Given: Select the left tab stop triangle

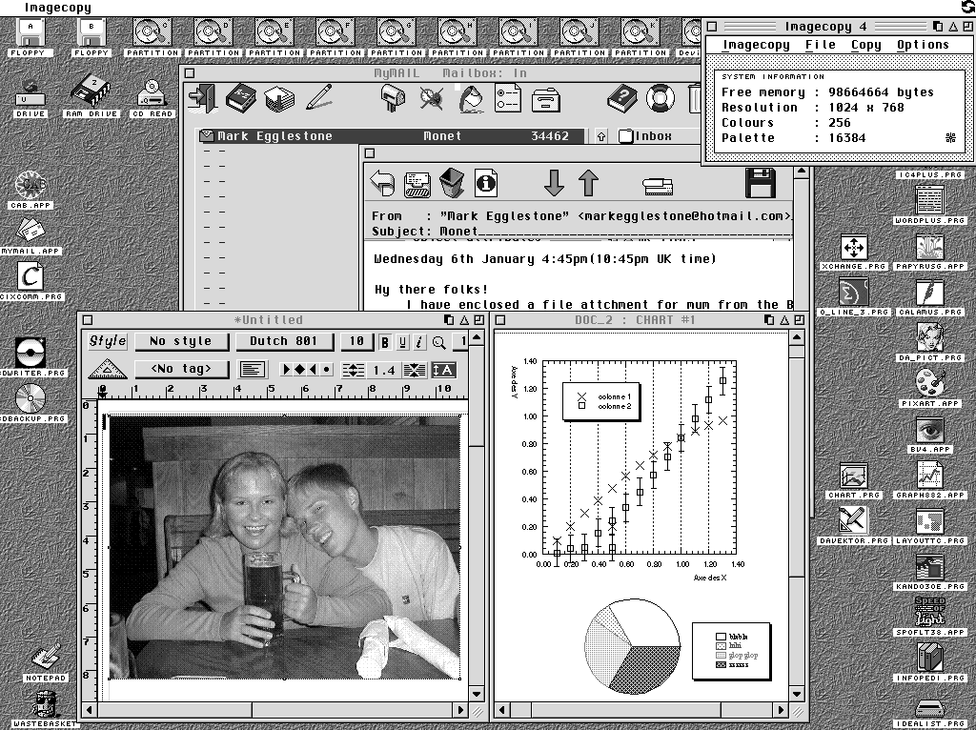Looking at the screenshot, I should click(x=286, y=370).
